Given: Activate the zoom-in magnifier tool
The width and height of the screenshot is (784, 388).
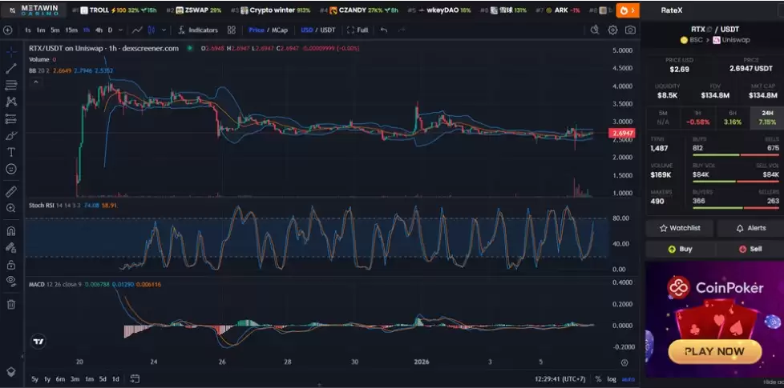Looking at the screenshot, I should coord(11,208).
